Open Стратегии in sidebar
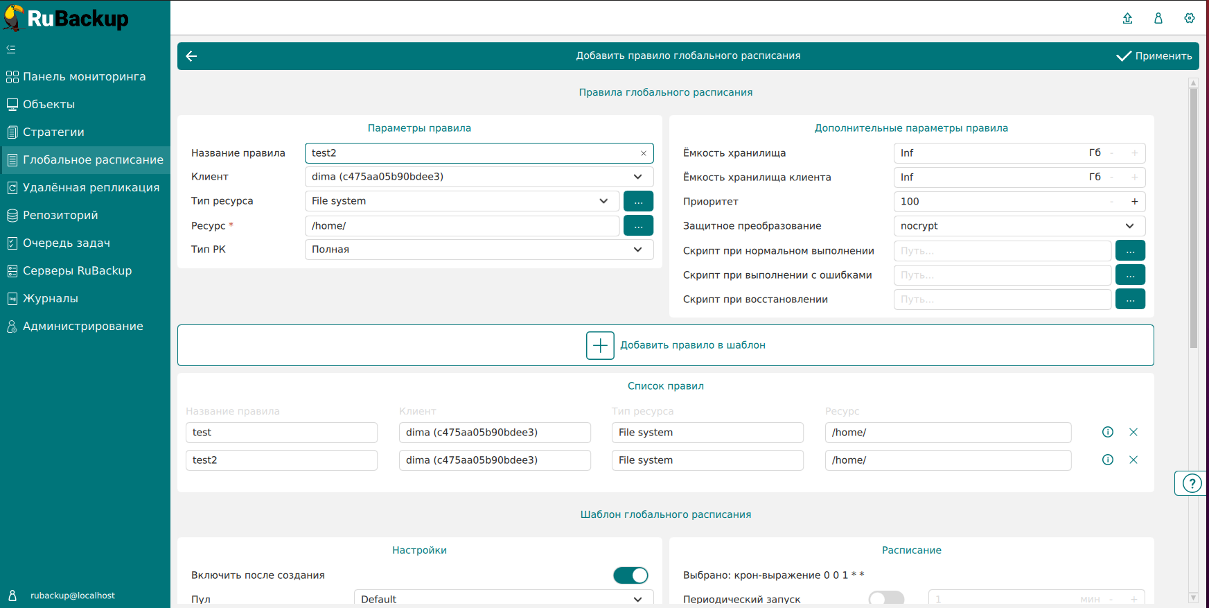Screen dimensions: 1209x608 point(85,132)
